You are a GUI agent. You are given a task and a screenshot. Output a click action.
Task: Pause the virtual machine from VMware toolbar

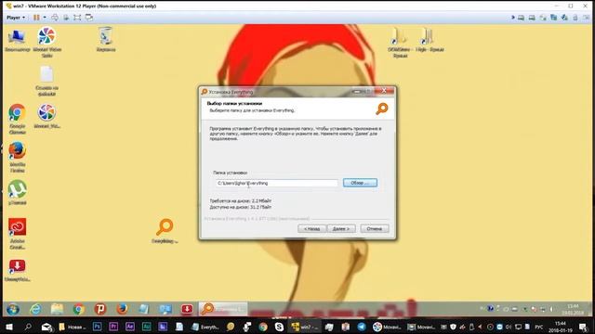pyautogui.click(x=36, y=18)
